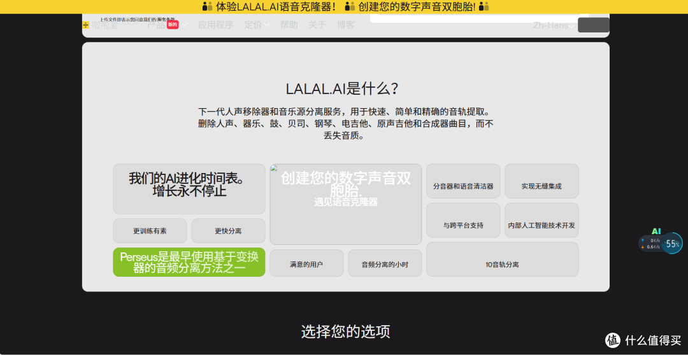Open the 分音器和语音清洁器 card
Image resolution: width=688 pixels, height=355 pixels.
click(x=463, y=181)
